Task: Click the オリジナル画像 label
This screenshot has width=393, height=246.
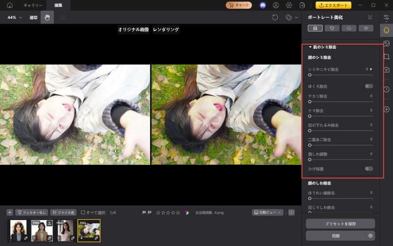Action: click(133, 30)
